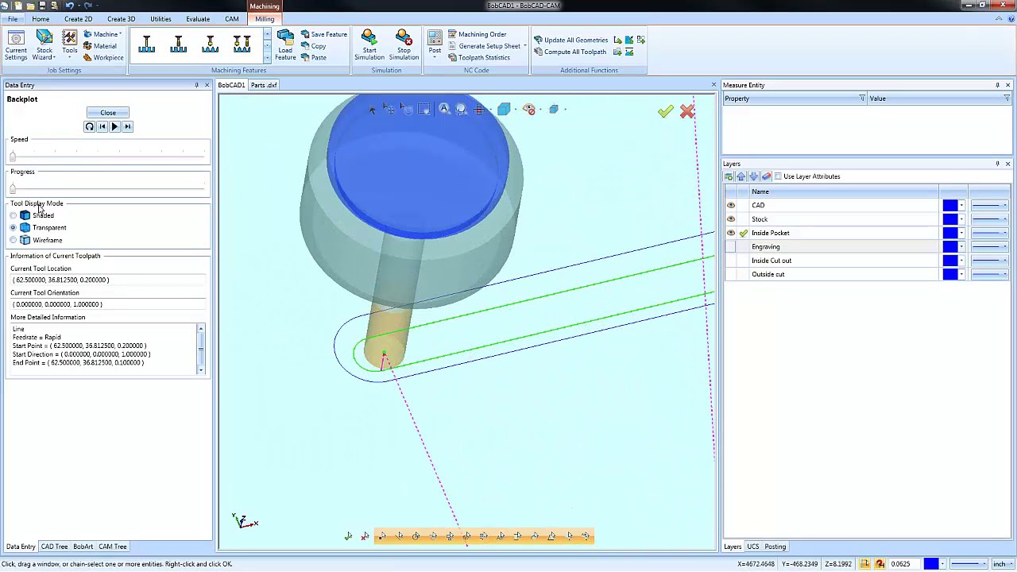Open the Value column filter
The image size is (1017, 572).
click(1006, 99)
